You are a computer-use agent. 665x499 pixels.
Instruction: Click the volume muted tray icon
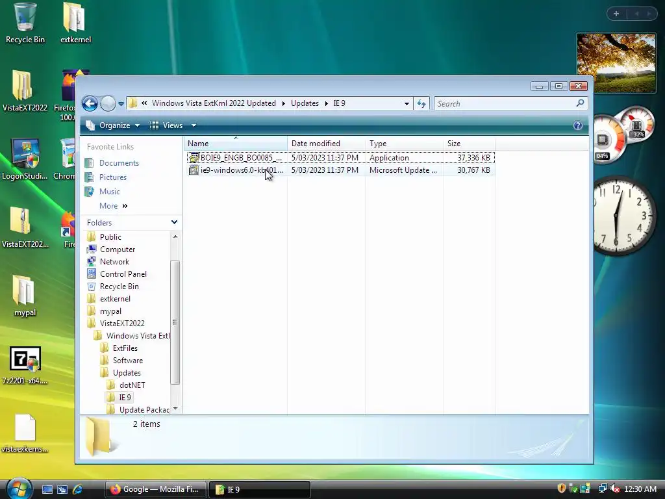pyautogui.click(x=614, y=489)
